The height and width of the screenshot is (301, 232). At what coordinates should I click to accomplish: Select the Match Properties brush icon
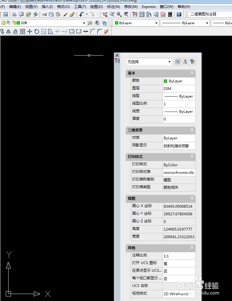pyautogui.click(x=65, y=14)
